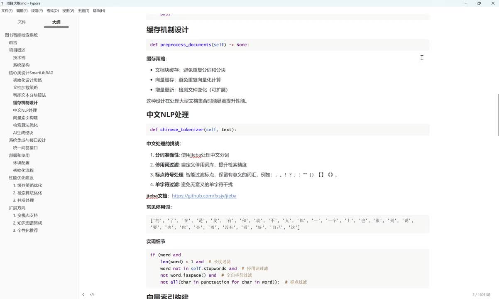Open the 文件(F) menu
499x299 pixels.
[x=7, y=11]
